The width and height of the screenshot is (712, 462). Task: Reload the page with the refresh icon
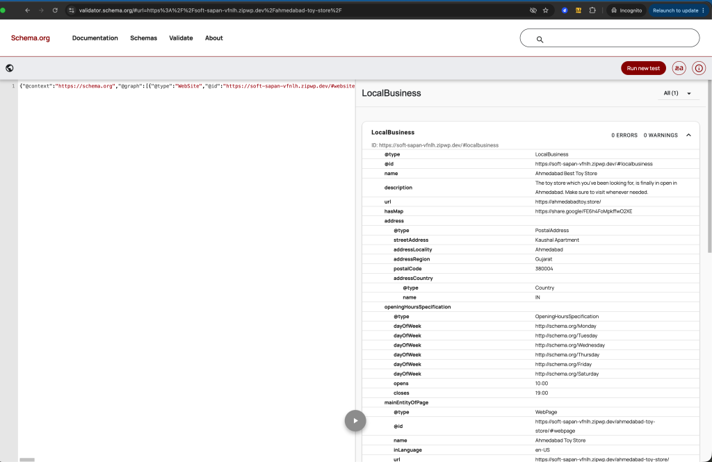(55, 10)
